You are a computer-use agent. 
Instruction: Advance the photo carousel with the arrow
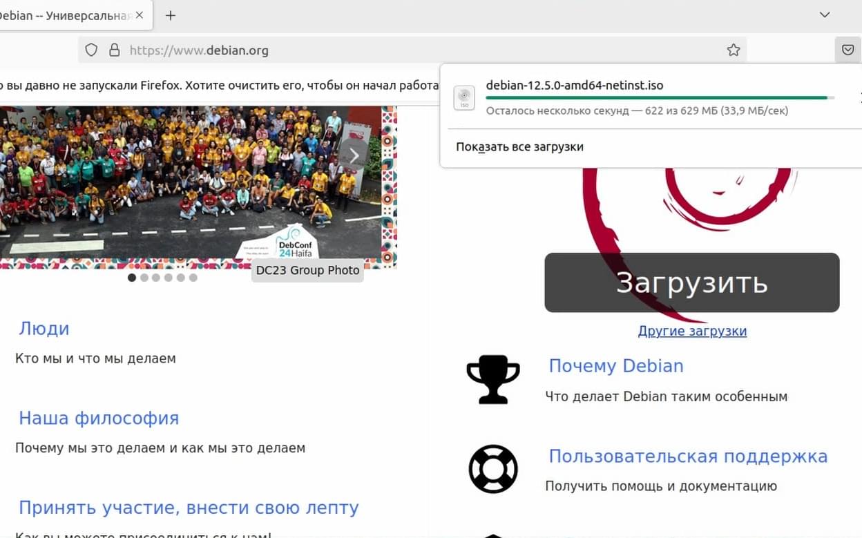[x=354, y=155]
